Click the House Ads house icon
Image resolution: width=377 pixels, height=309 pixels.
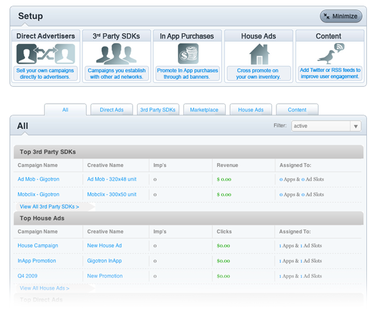(259, 54)
